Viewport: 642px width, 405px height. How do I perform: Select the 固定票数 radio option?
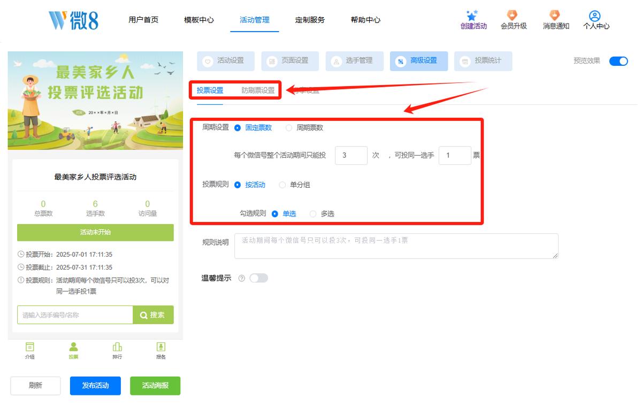click(x=238, y=128)
